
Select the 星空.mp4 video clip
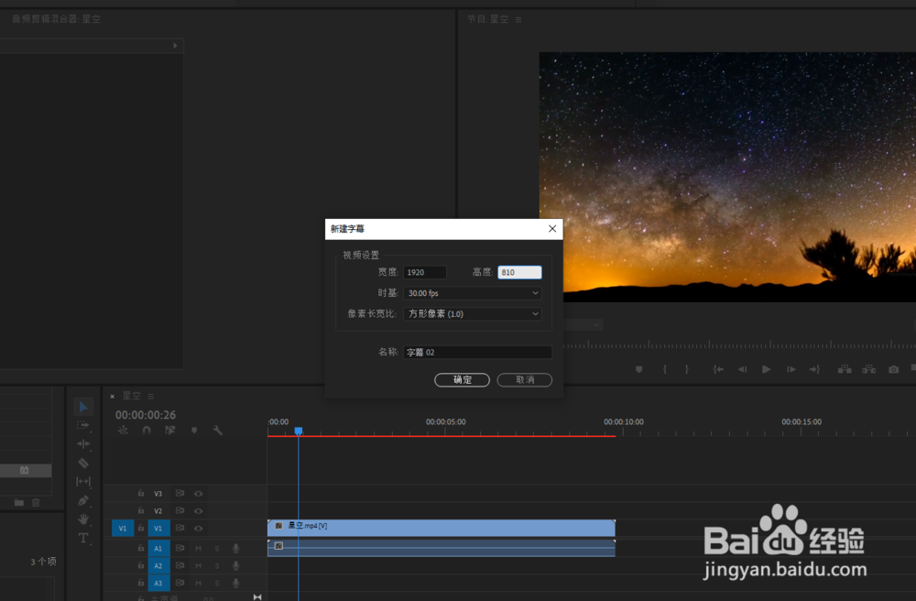(442, 528)
